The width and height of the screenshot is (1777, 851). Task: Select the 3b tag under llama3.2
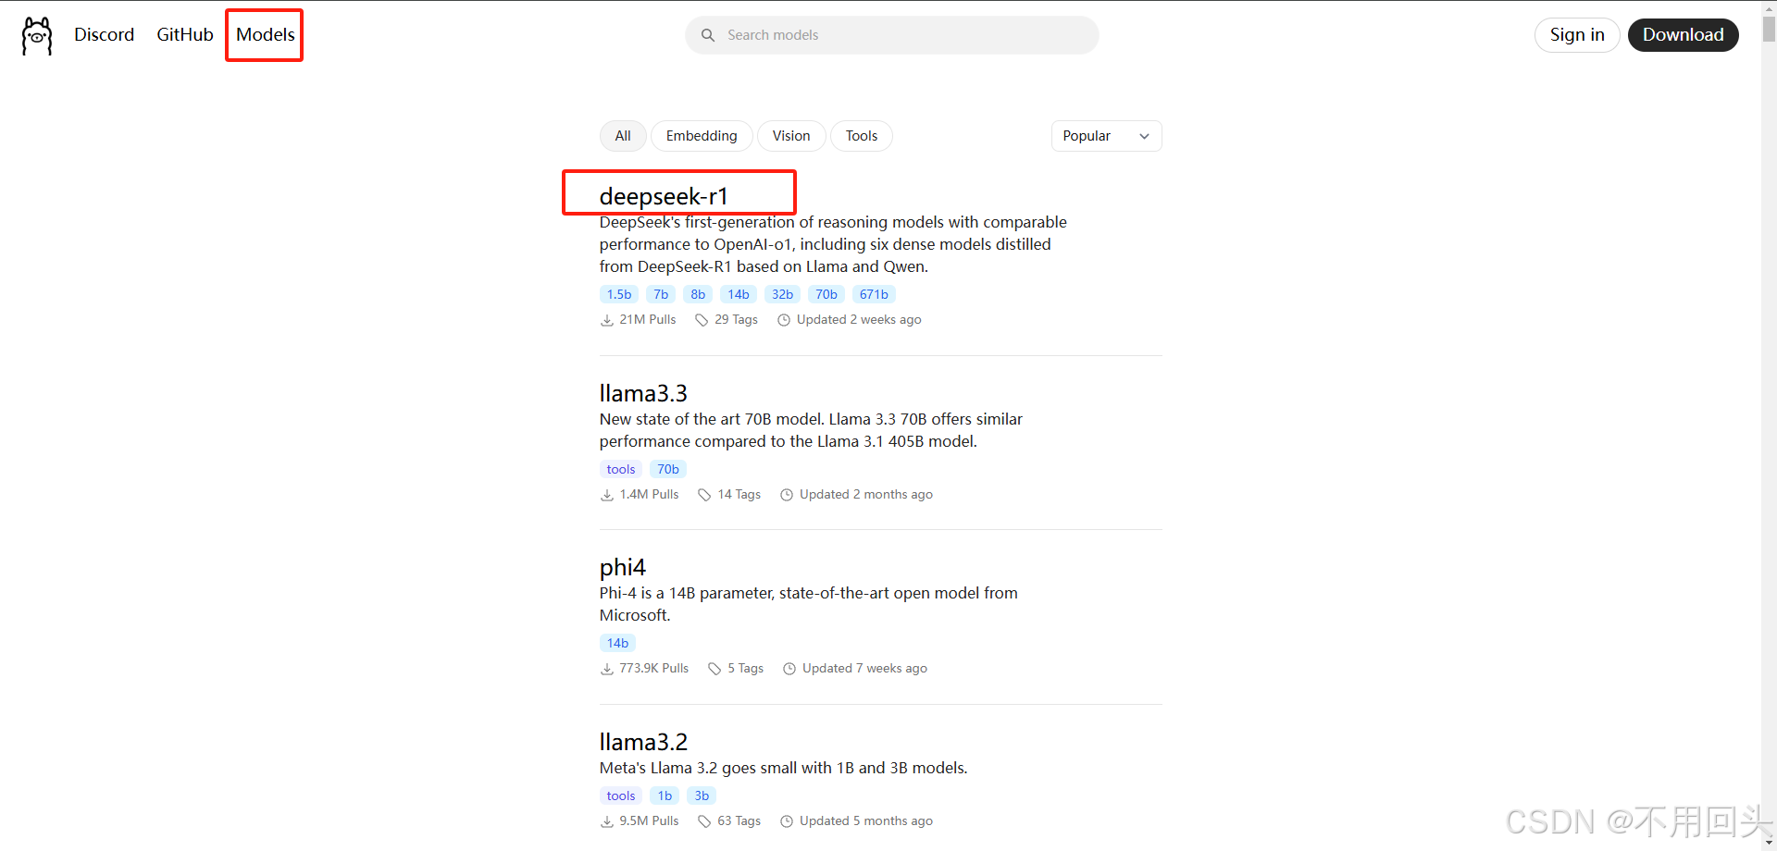point(702,796)
